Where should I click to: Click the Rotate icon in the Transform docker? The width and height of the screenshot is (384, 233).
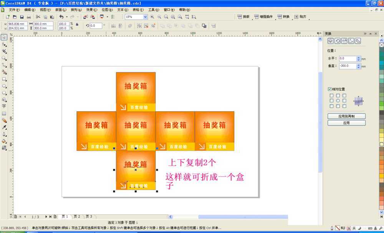pyautogui.click(x=338, y=41)
